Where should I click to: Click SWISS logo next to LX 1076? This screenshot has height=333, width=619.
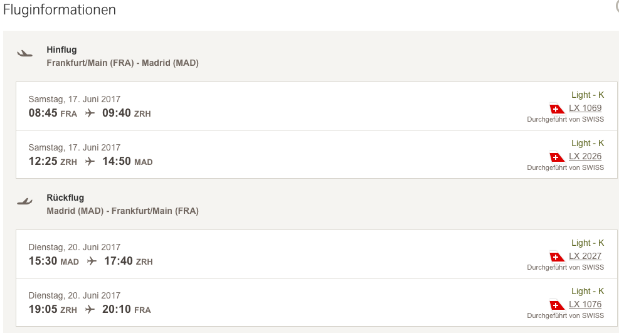(557, 305)
